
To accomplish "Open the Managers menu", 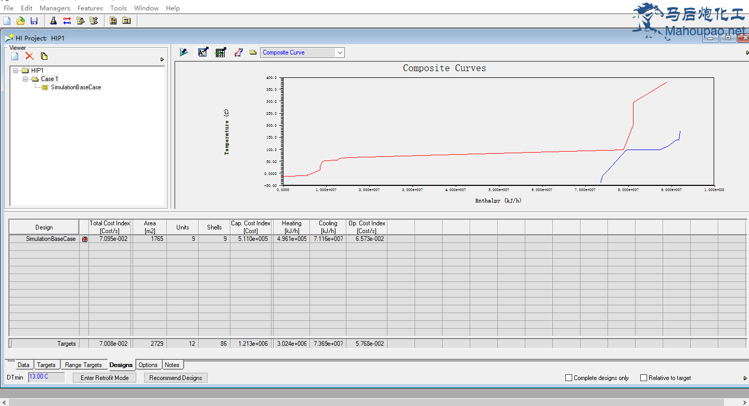I will (55, 8).
